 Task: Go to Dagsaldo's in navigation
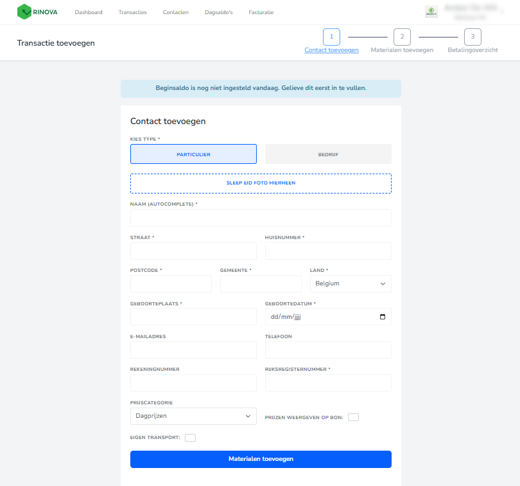[x=218, y=12]
